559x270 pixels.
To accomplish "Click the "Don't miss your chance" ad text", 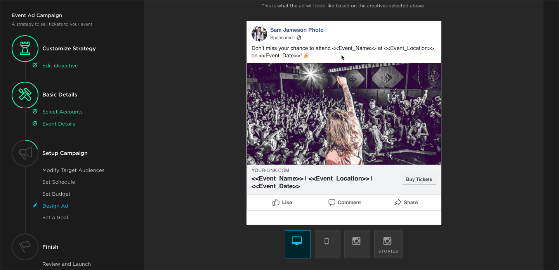I will click(x=343, y=52).
